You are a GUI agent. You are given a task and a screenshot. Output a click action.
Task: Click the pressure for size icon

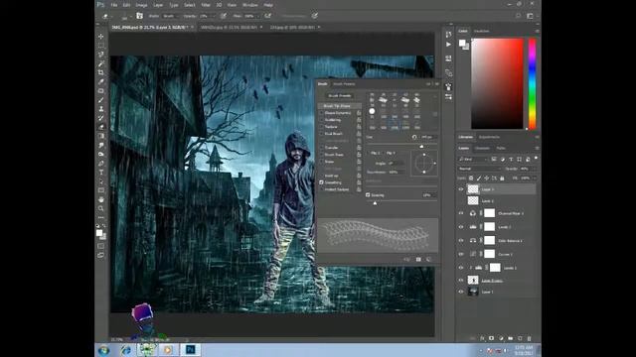pyautogui.click(x=315, y=16)
